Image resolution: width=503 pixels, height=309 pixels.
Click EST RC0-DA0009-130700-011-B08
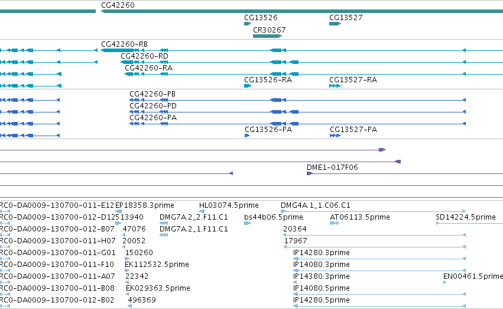click(x=57, y=288)
